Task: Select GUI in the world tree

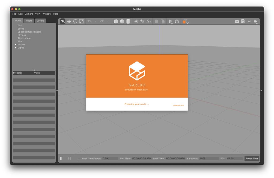Action: point(20,25)
